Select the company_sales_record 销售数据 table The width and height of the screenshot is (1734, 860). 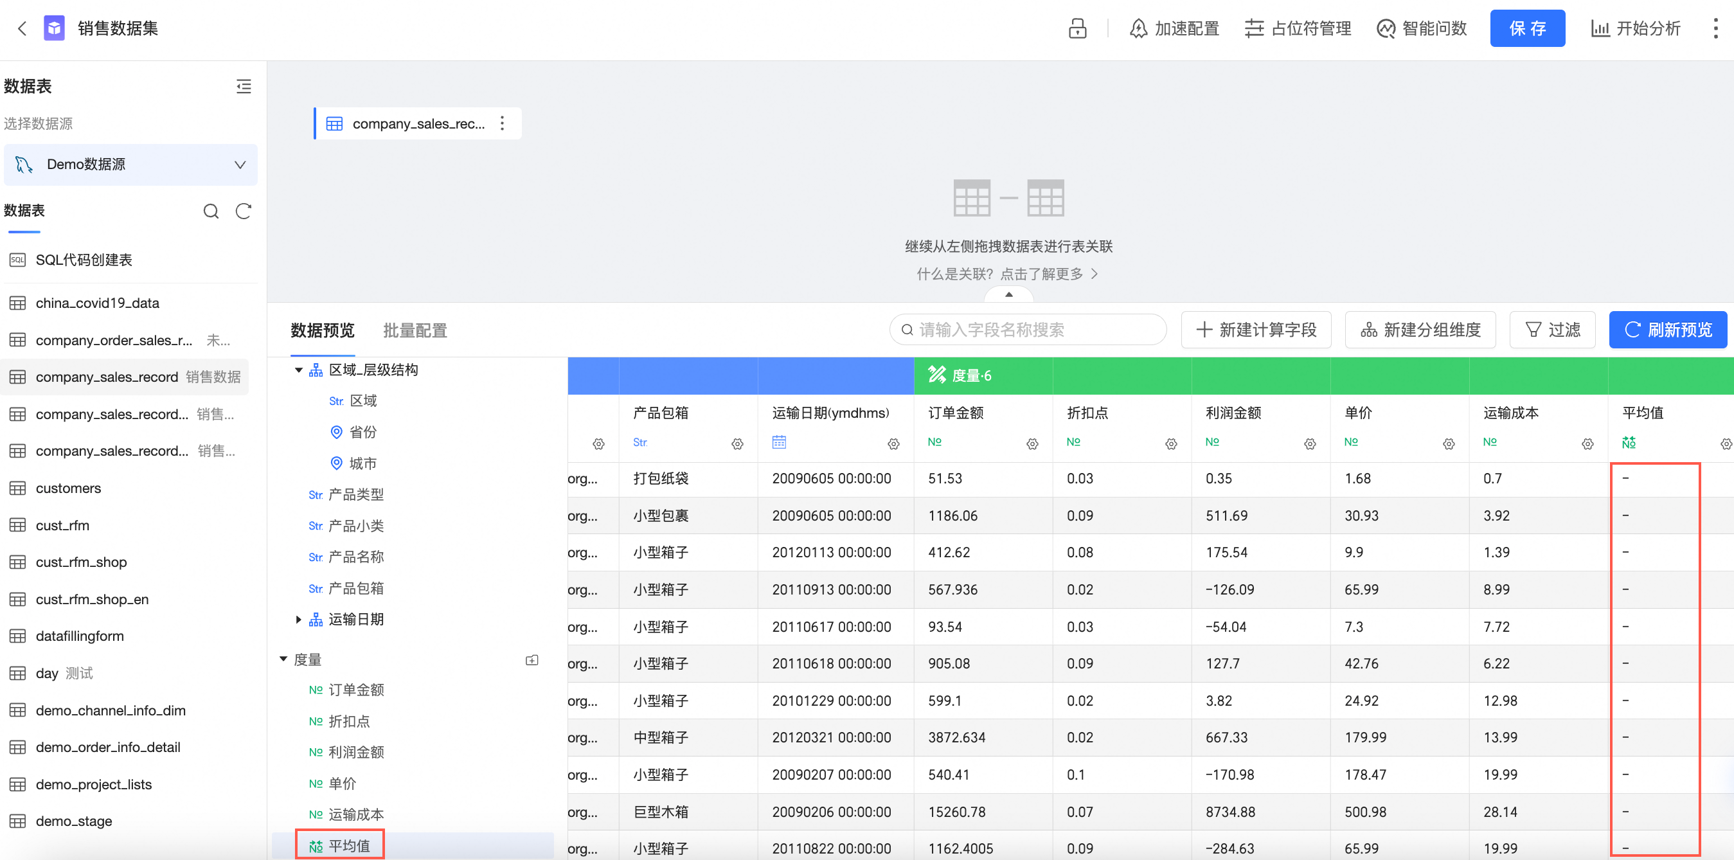point(125,377)
